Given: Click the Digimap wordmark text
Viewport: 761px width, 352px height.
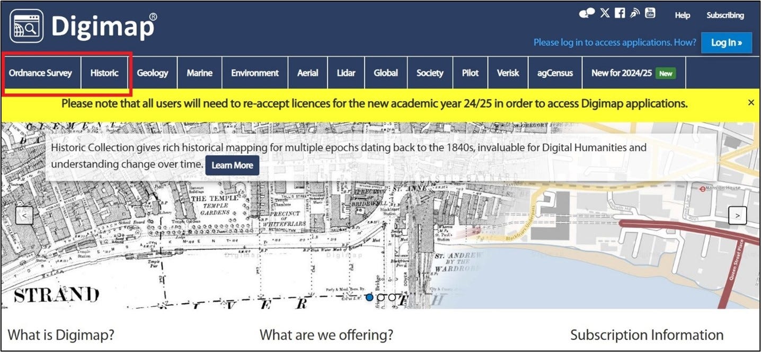Looking at the screenshot, I should click(104, 27).
